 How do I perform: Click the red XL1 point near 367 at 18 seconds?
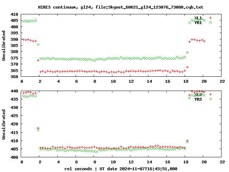[x=187, y=67]
